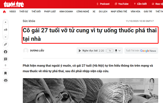Bookmark the article with the bookmark icon

pyautogui.click(x=5, y=73)
